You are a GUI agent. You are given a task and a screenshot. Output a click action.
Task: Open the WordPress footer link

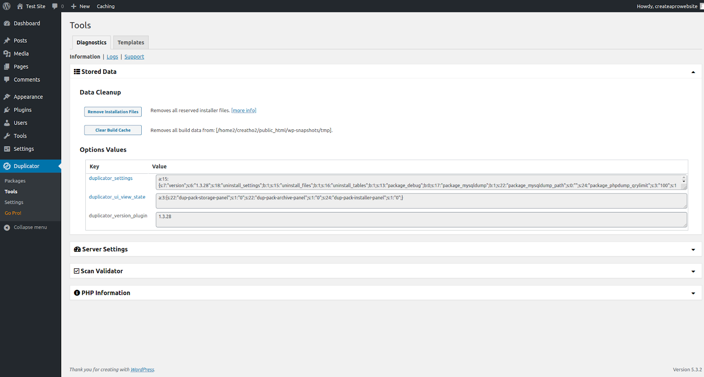[142, 370]
